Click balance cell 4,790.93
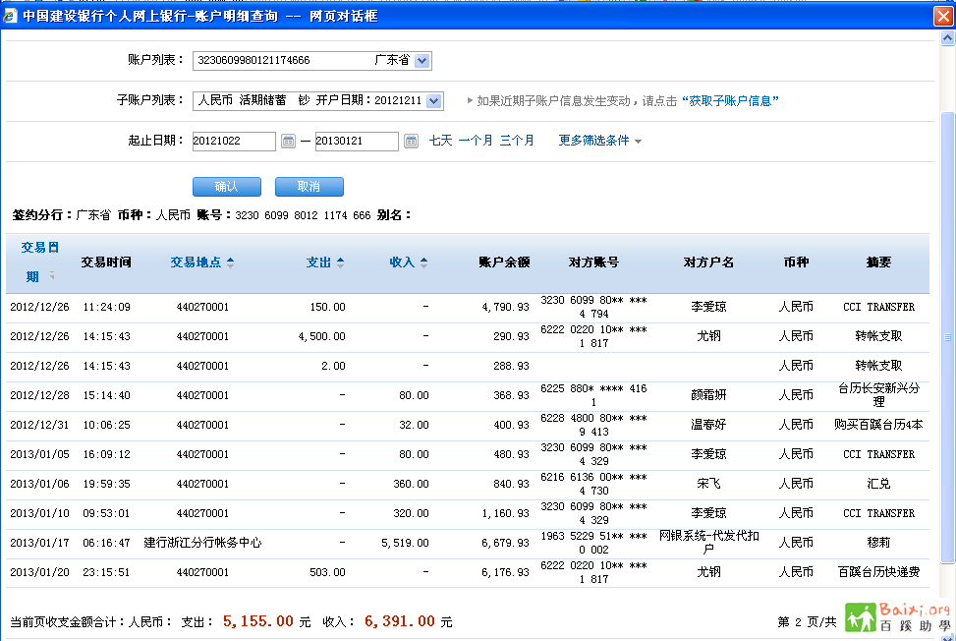 coord(505,308)
